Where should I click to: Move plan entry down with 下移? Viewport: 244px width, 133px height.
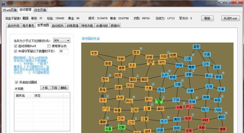coord(55,88)
